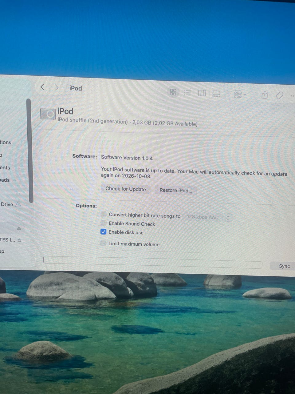Viewport: 295px width, 394px height.
Task: Click the iPod title in the toolbar
Action: click(x=76, y=88)
